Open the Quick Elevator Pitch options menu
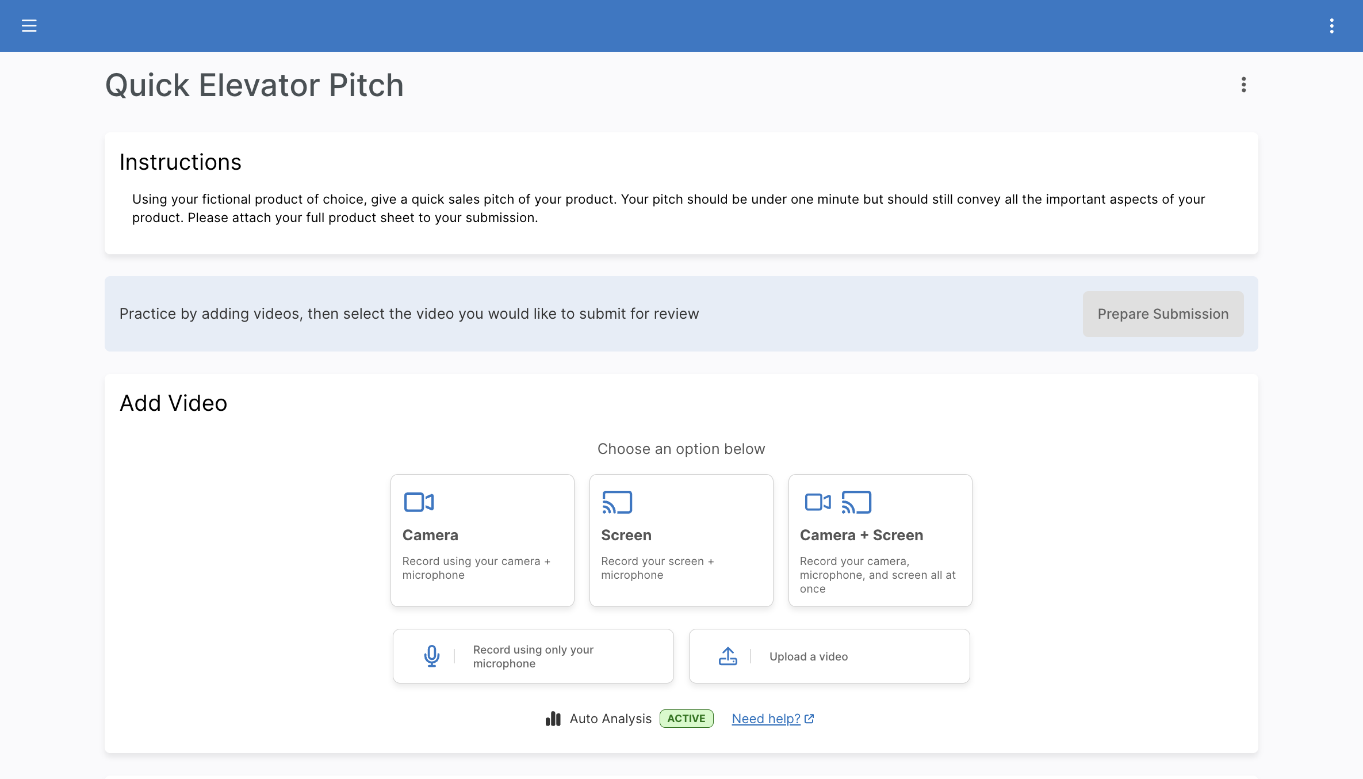The height and width of the screenshot is (779, 1363). (x=1243, y=85)
